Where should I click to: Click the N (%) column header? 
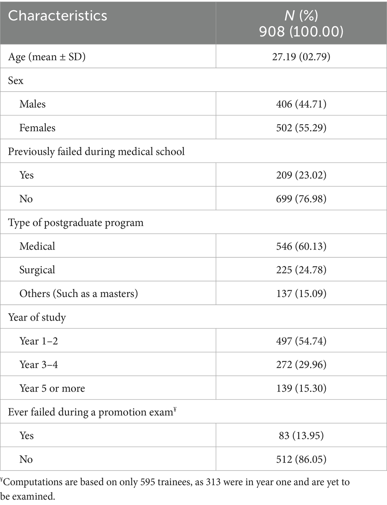pos(301,23)
